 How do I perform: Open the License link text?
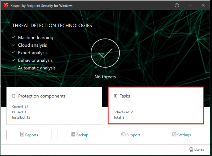tap(199, 150)
